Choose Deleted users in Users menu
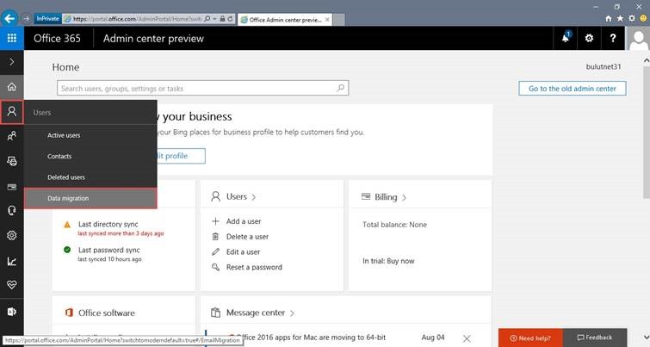650x347 pixels. [x=66, y=177]
